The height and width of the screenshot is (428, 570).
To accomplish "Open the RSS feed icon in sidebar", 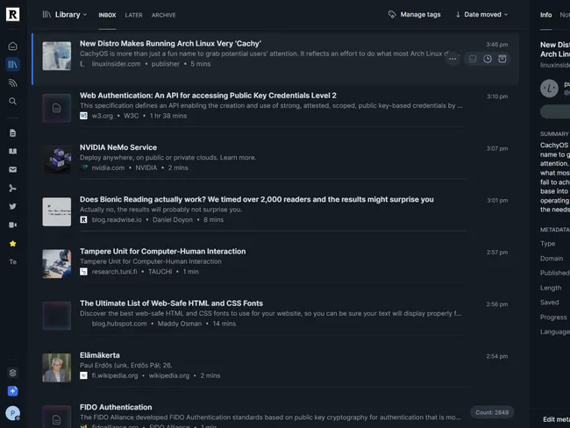I will [x=13, y=83].
